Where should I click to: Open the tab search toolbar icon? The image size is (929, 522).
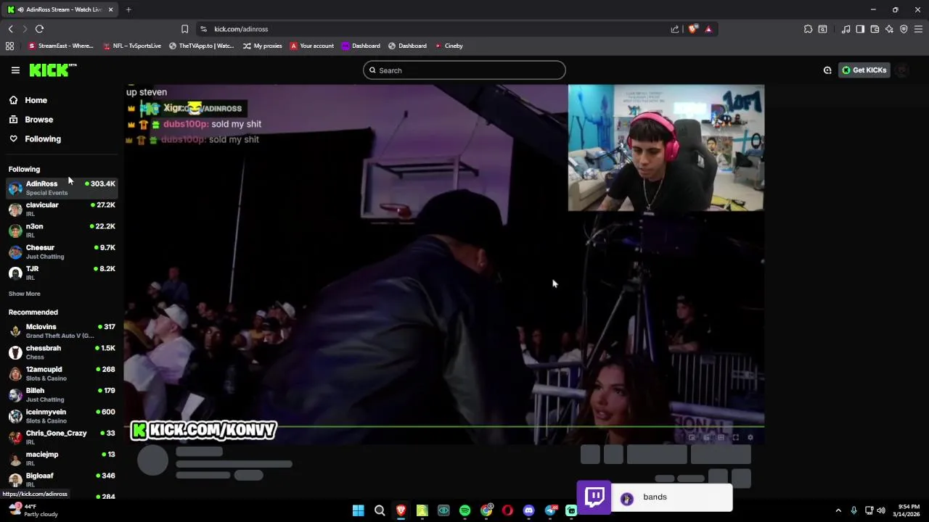tap(822, 29)
